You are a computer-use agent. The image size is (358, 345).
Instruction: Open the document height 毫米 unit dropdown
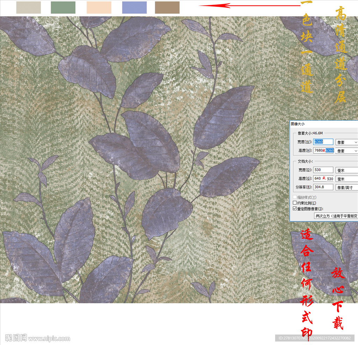coord(346,179)
